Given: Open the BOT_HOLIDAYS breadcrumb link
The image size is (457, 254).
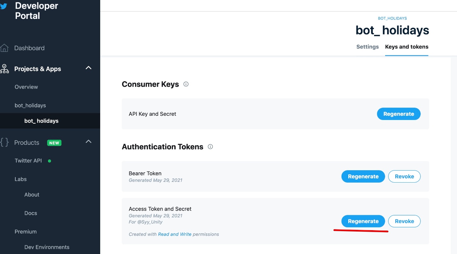Looking at the screenshot, I should pyautogui.click(x=392, y=18).
